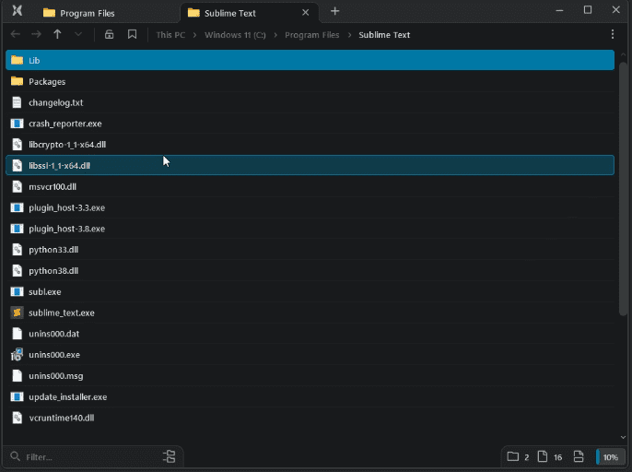Toggle the lock icon in toolbar

(x=110, y=34)
